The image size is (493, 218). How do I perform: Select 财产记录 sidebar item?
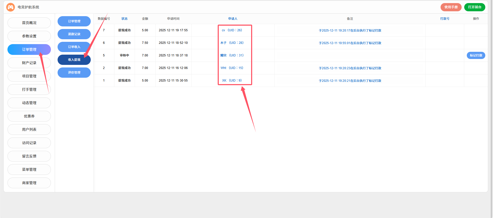click(29, 63)
